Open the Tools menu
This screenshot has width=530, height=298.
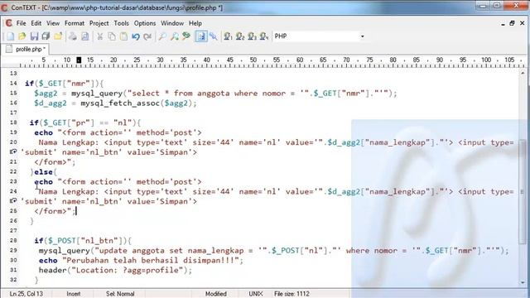pos(122,23)
